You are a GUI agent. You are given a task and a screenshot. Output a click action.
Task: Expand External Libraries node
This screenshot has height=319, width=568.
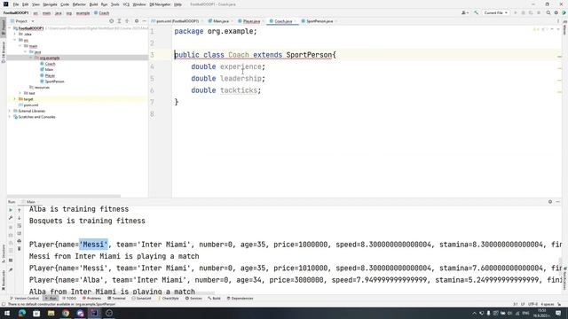pyautogui.click(x=10, y=111)
